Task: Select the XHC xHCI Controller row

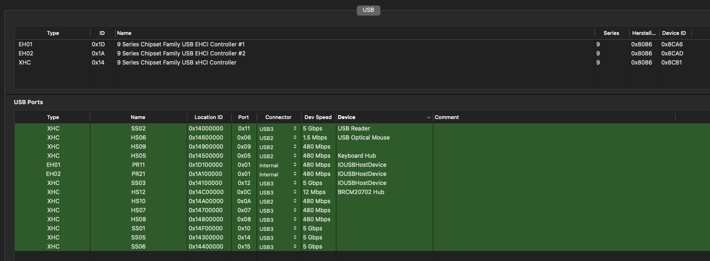Action: click(176, 63)
